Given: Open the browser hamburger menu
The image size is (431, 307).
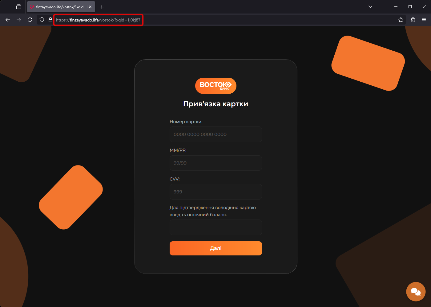Looking at the screenshot, I should [424, 20].
